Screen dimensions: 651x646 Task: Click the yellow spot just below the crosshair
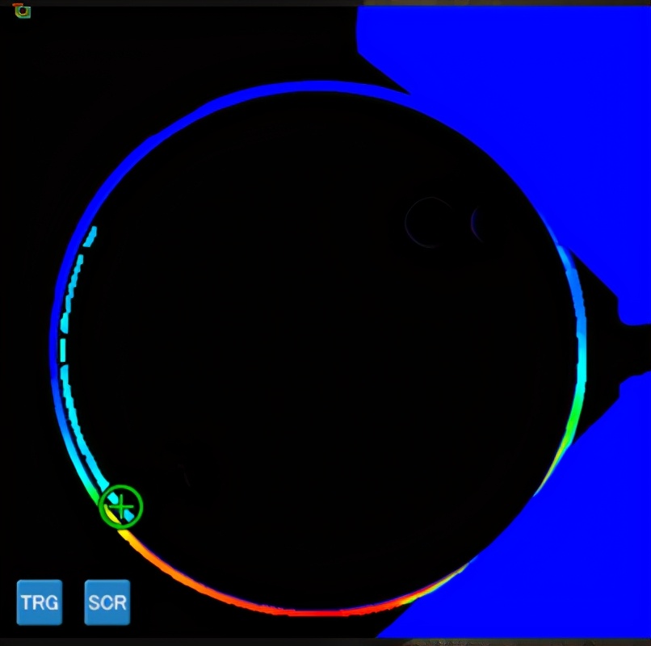tap(125, 533)
